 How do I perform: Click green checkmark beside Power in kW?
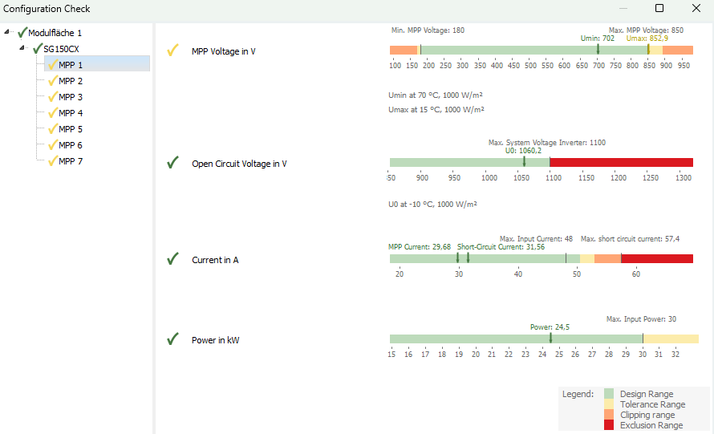click(172, 339)
